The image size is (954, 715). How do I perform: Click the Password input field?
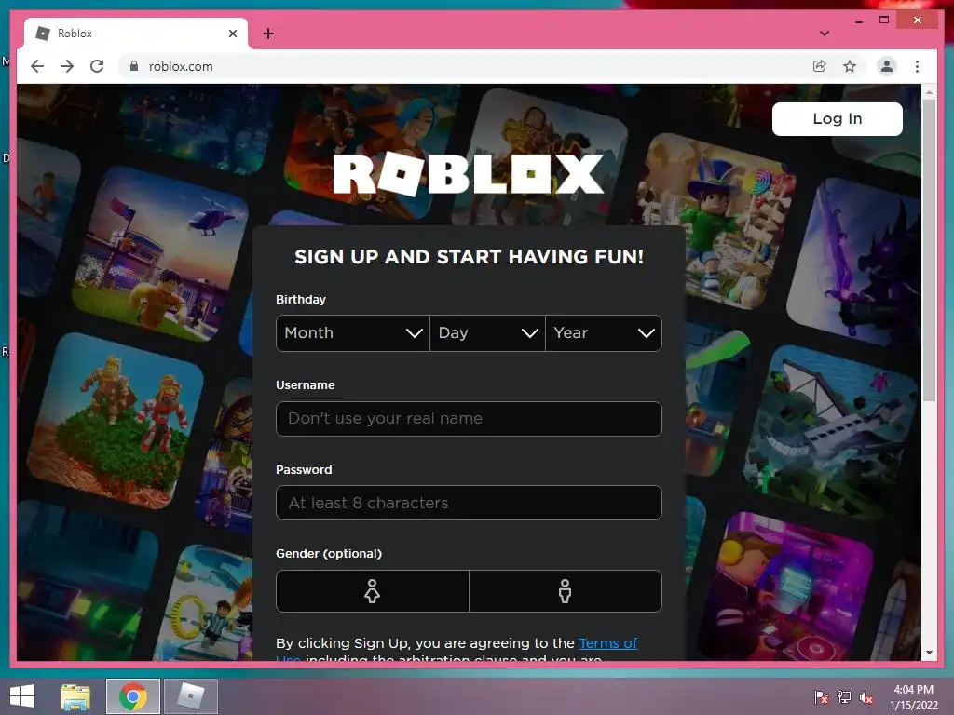(469, 503)
